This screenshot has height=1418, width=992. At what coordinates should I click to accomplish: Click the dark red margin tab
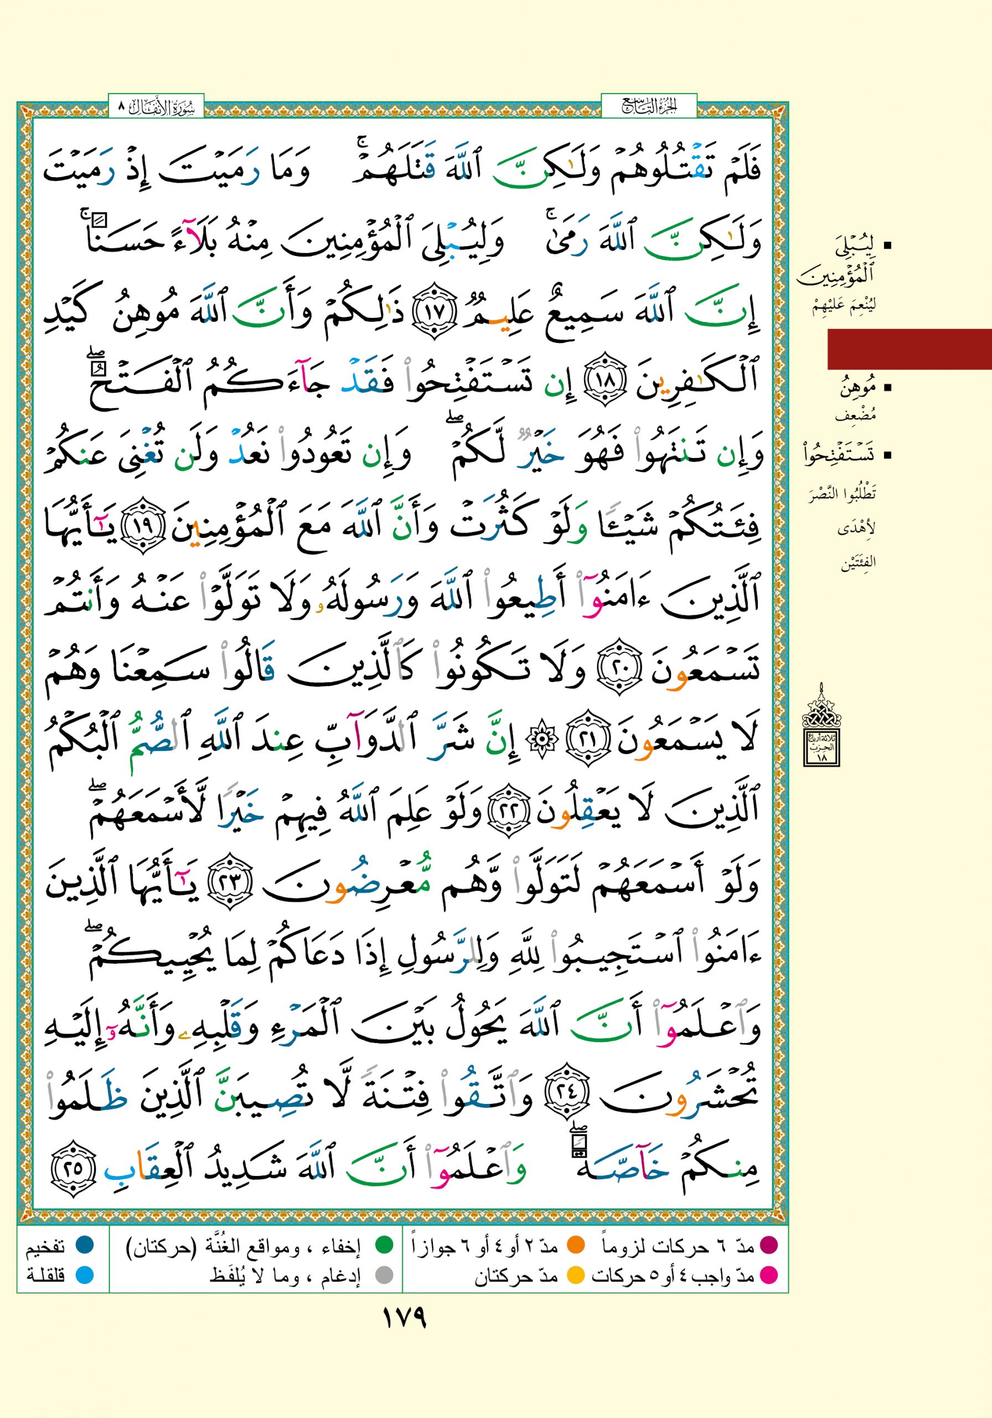pyautogui.click(x=908, y=349)
